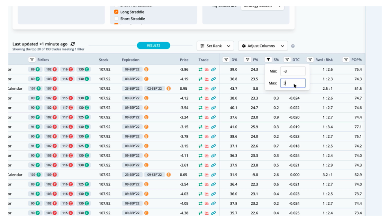Click the swap-arrows icon in the -4.05 row
The image size is (388, 223).
[200, 203]
